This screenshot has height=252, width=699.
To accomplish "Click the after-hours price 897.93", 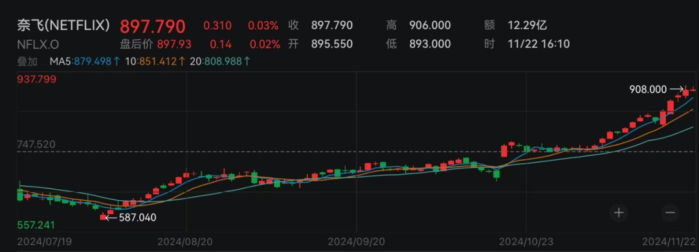I will click(x=174, y=44).
